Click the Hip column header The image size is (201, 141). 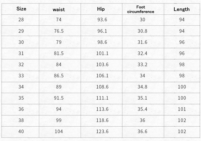(101, 9)
